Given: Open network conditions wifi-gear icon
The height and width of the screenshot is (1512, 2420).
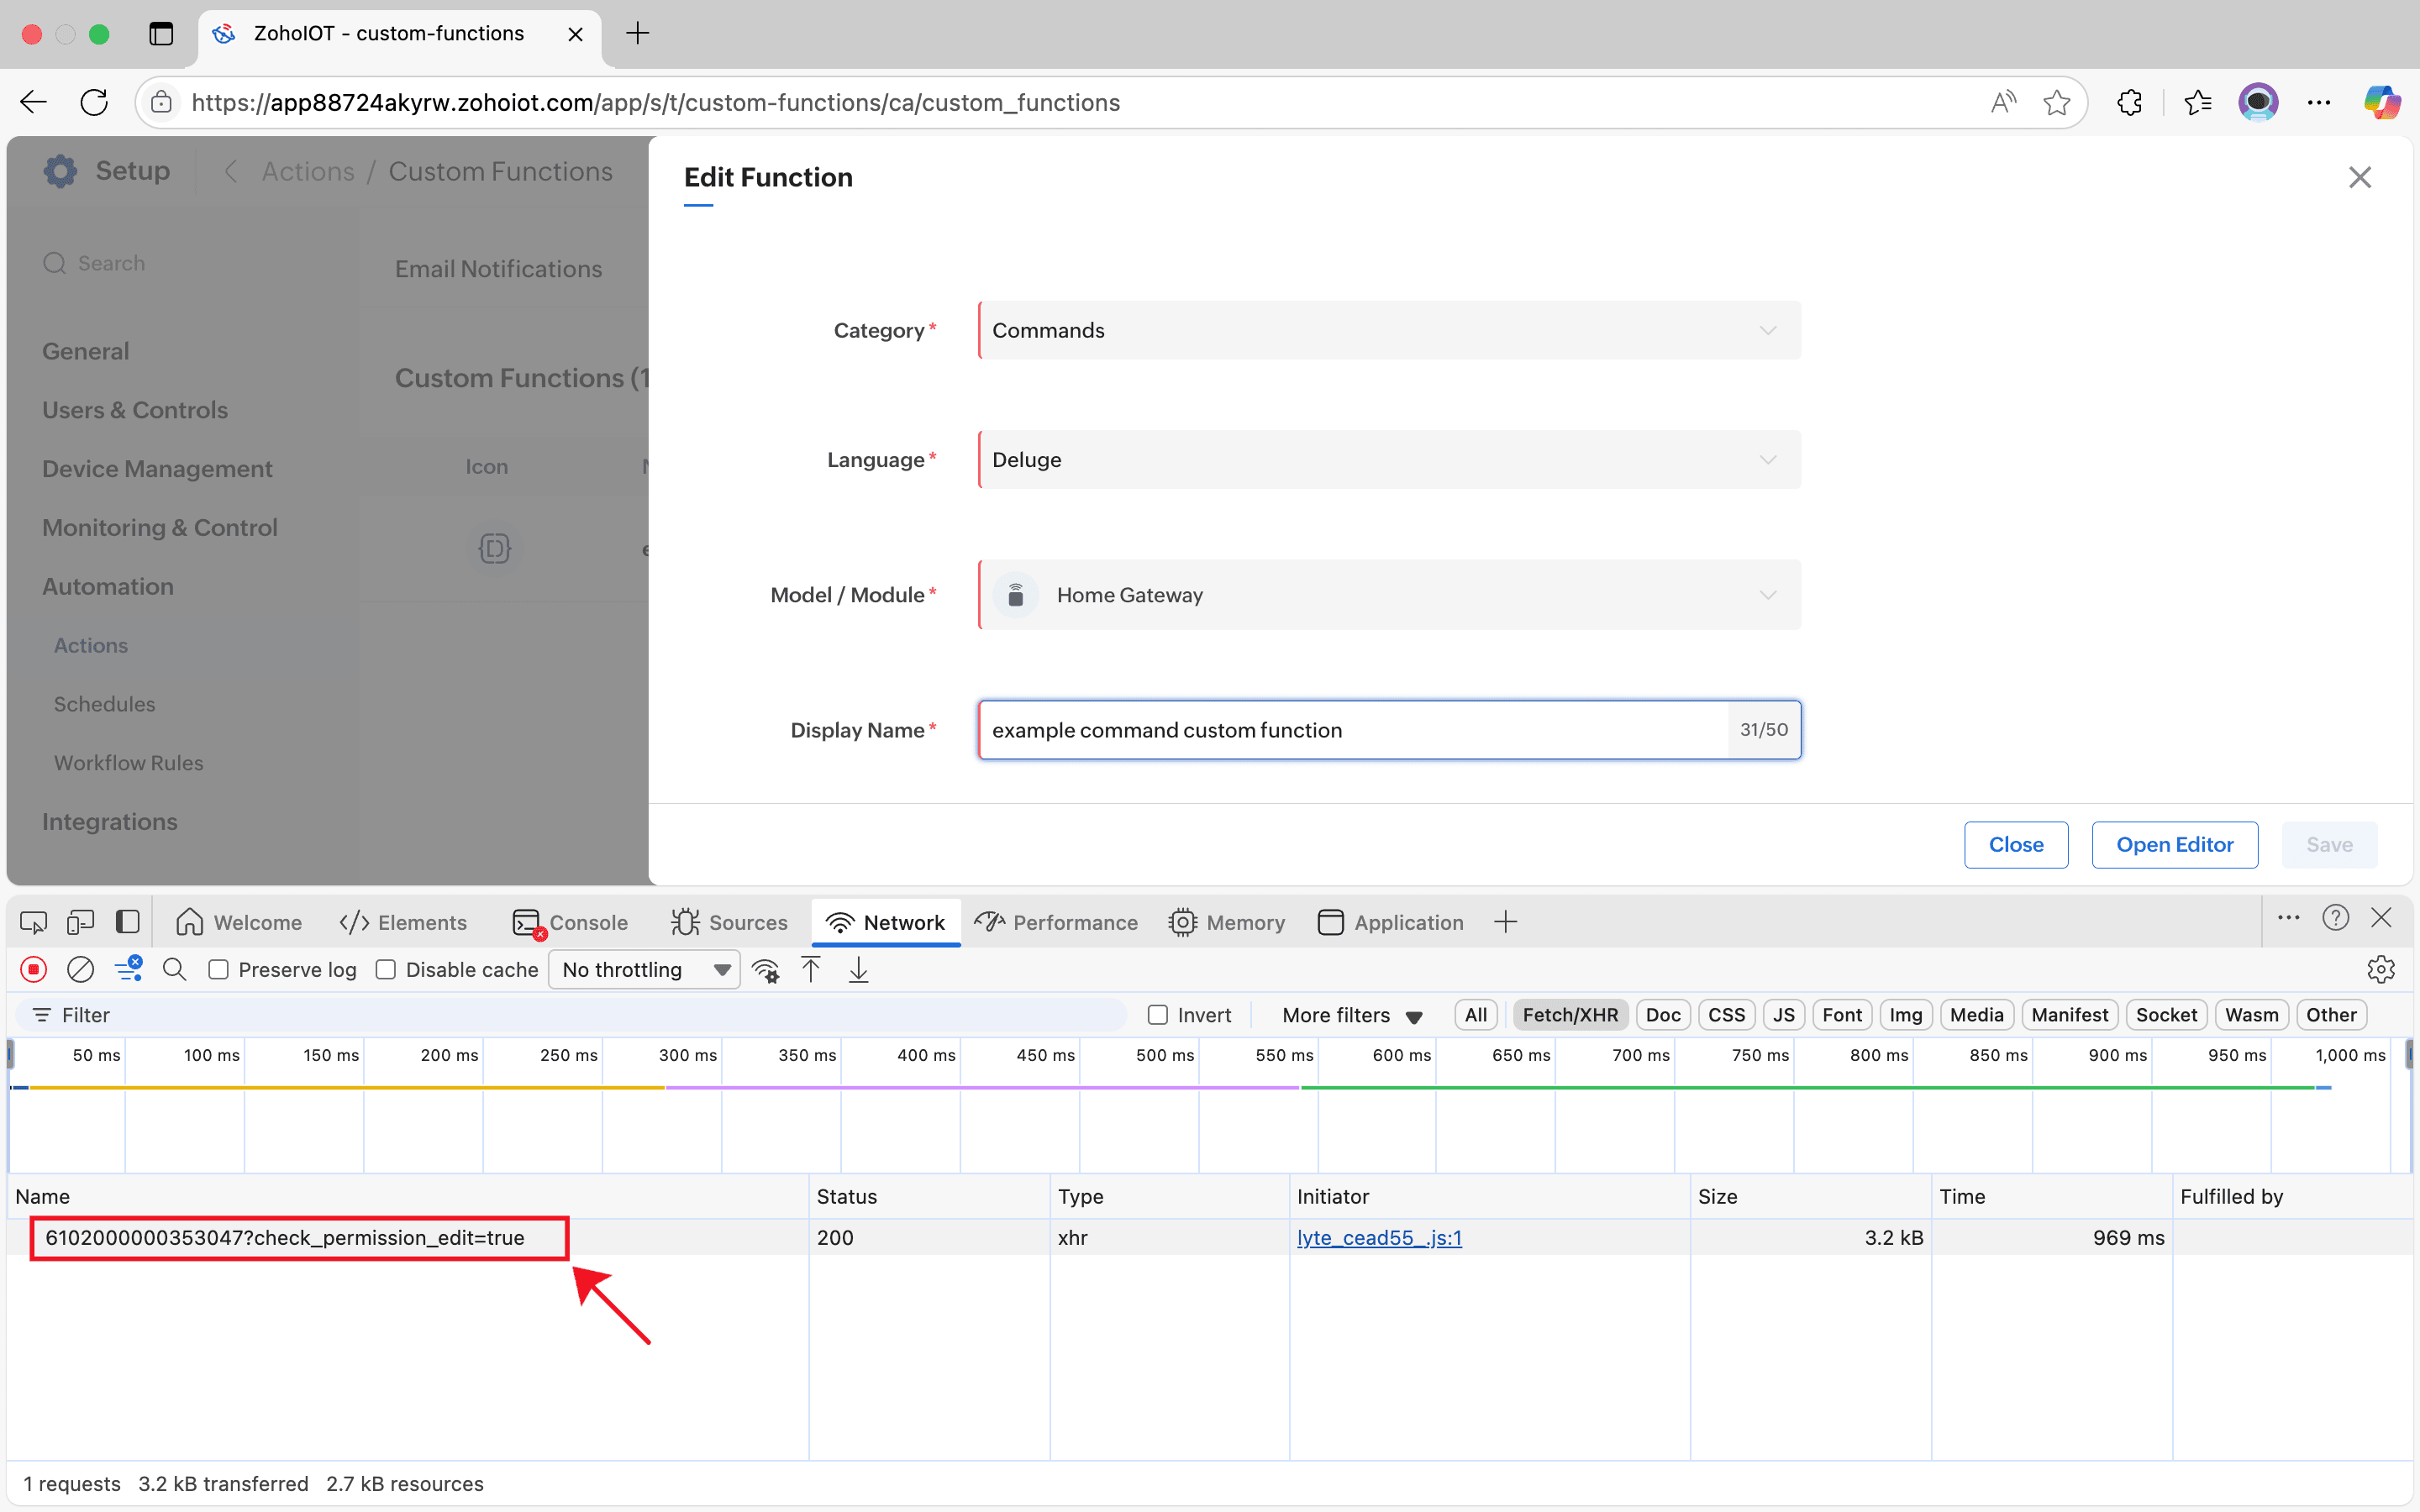Looking at the screenshot, I should click(x=766, y=970).
